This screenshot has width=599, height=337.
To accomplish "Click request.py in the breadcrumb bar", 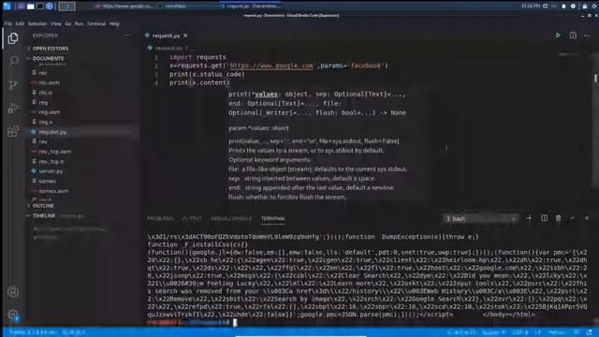I will pyautogui.click(x=168, y=48).
